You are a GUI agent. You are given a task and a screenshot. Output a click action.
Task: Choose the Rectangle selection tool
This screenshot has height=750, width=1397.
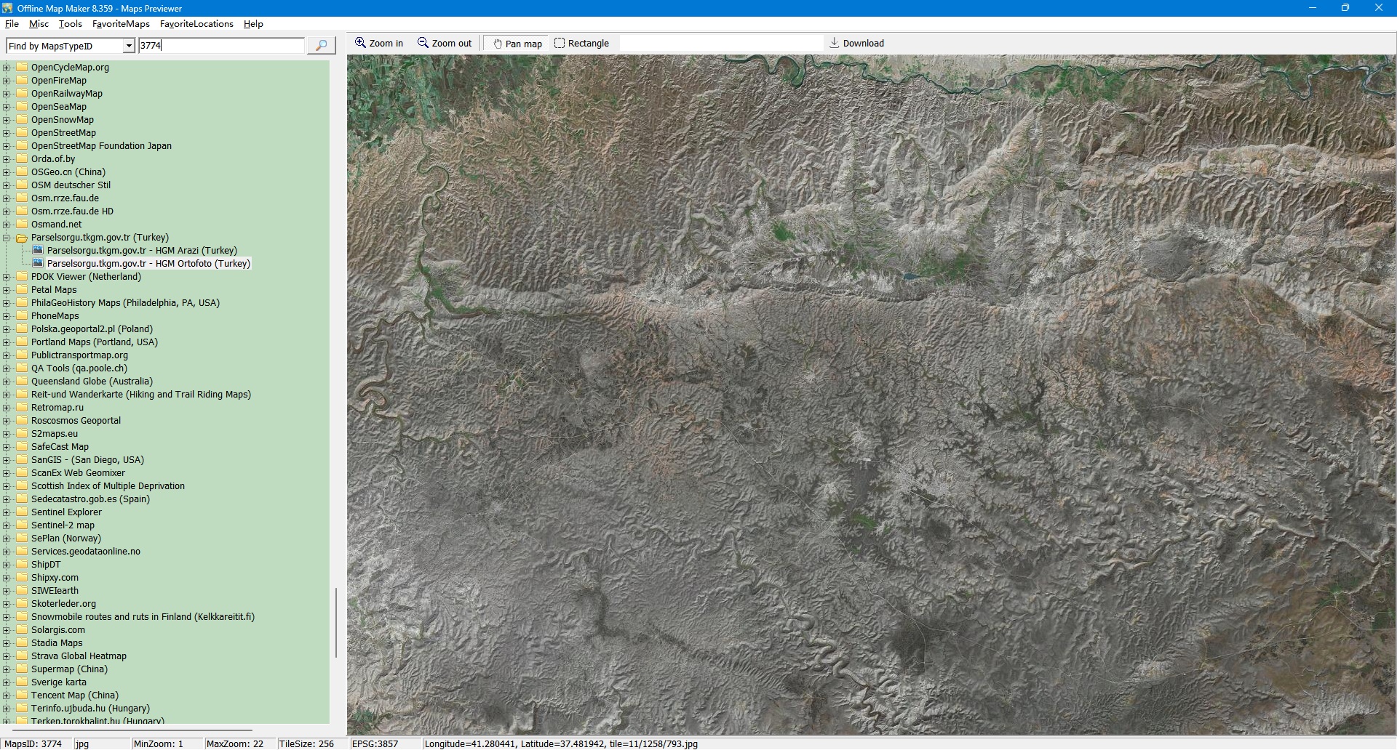581,44
